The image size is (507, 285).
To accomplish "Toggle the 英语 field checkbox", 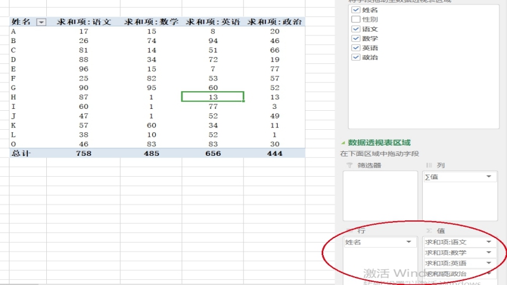I will [355, 48].
